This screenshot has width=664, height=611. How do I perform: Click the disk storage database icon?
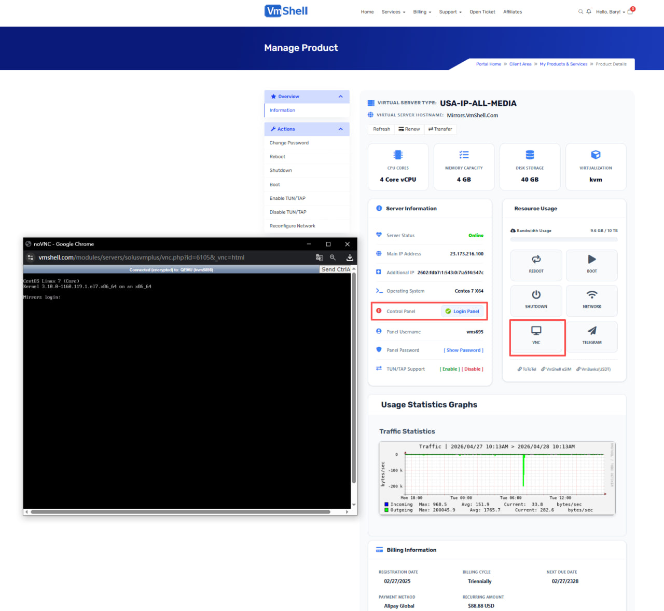click(530, 155)
